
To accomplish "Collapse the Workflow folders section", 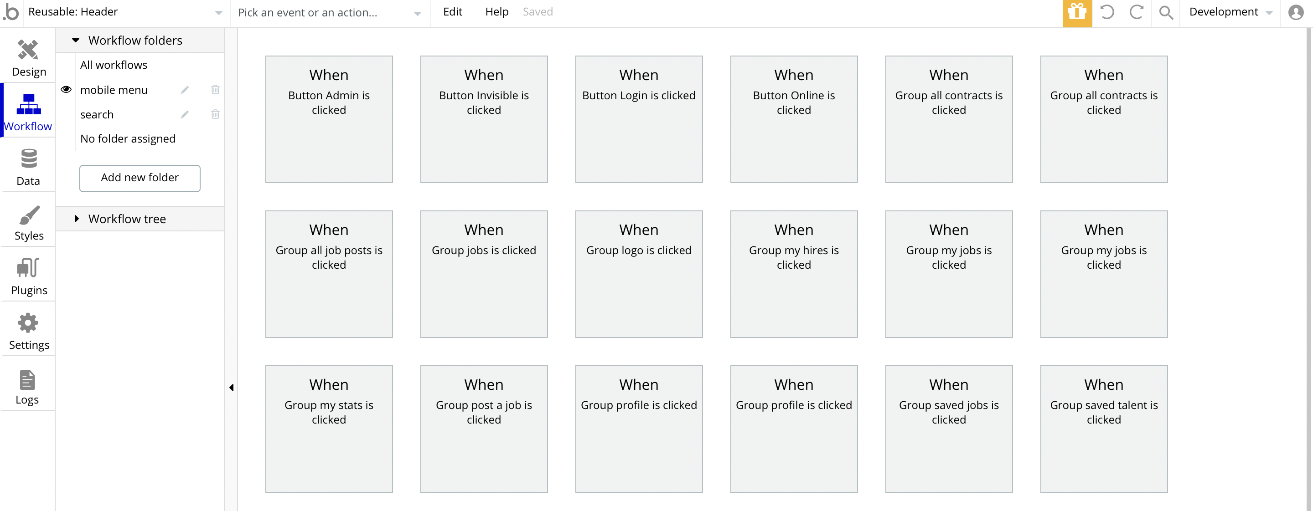I will pyautogui.click(x=76, y=40).
